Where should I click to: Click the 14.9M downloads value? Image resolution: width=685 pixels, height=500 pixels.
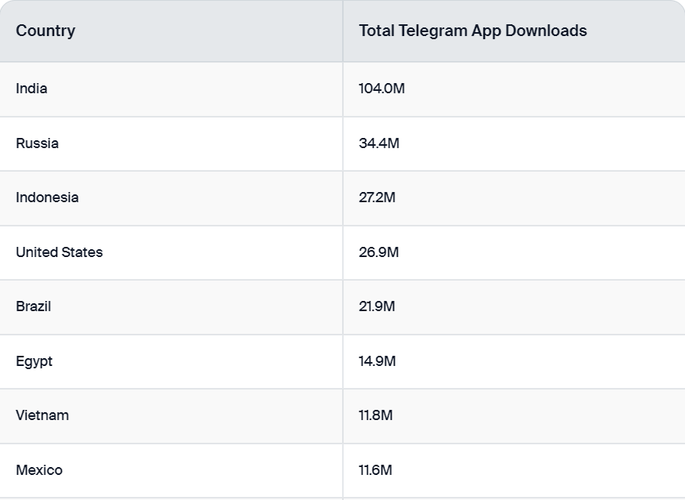[x=377, y=361]
